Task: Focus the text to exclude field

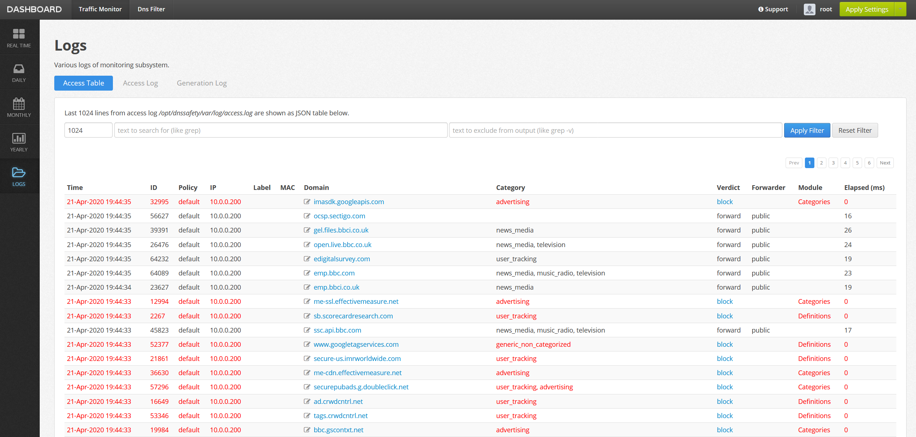Action: [x=616, y=130]
